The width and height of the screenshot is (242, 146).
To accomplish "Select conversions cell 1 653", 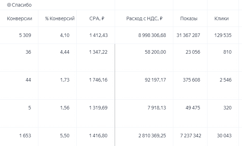I will pos(25,136).
